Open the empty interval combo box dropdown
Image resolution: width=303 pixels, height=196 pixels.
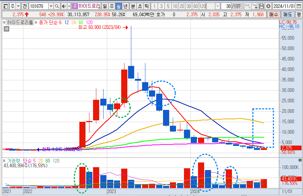click(218, 6)
